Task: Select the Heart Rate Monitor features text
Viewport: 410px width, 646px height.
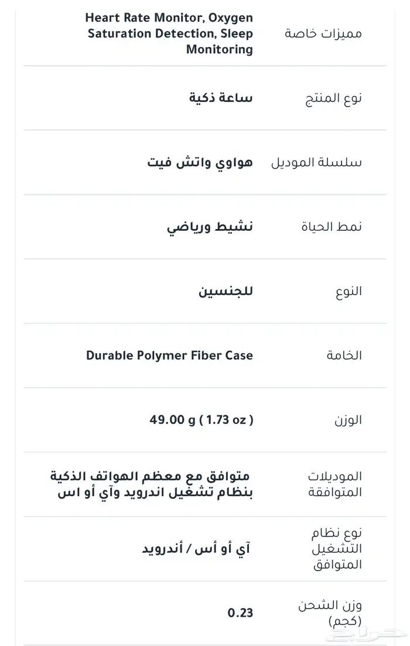Action: click(169, 34)
